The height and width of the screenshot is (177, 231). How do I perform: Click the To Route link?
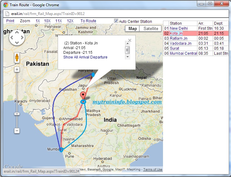(x=88, y=21)
